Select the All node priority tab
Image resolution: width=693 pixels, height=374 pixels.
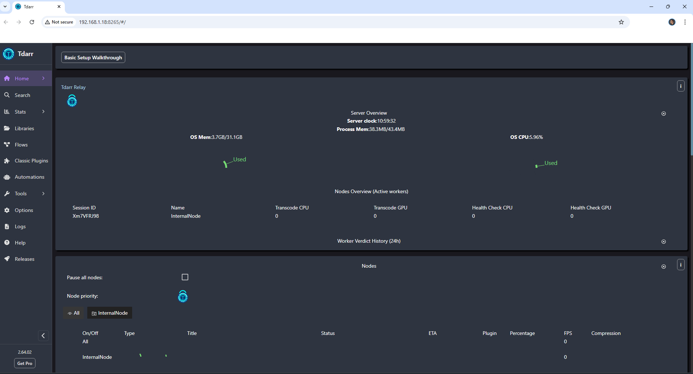(73, 313)
